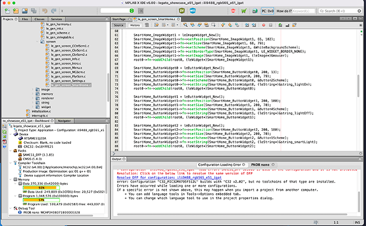
Task: Click the shopping cart icon in toolbar
Action: [x=244, y=10]
